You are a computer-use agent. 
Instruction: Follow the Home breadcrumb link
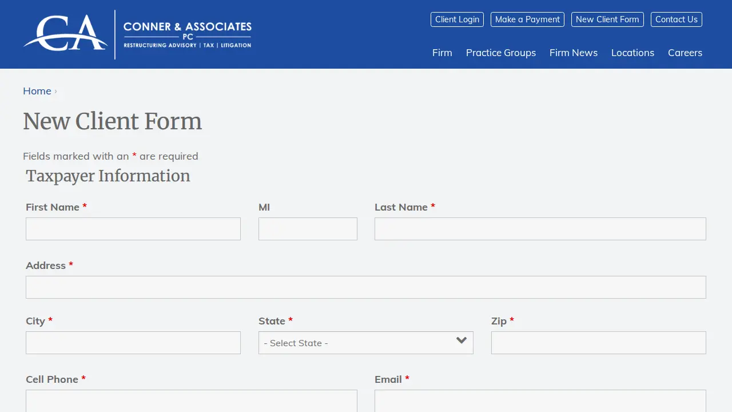click(x=37, y=91)
